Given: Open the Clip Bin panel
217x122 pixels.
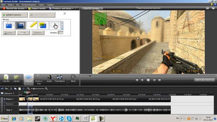Looking at the screenshot, I should click(6, 79).
